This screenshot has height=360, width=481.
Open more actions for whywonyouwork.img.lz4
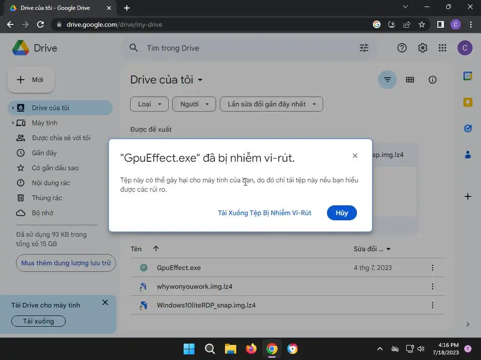coord(433,286)
